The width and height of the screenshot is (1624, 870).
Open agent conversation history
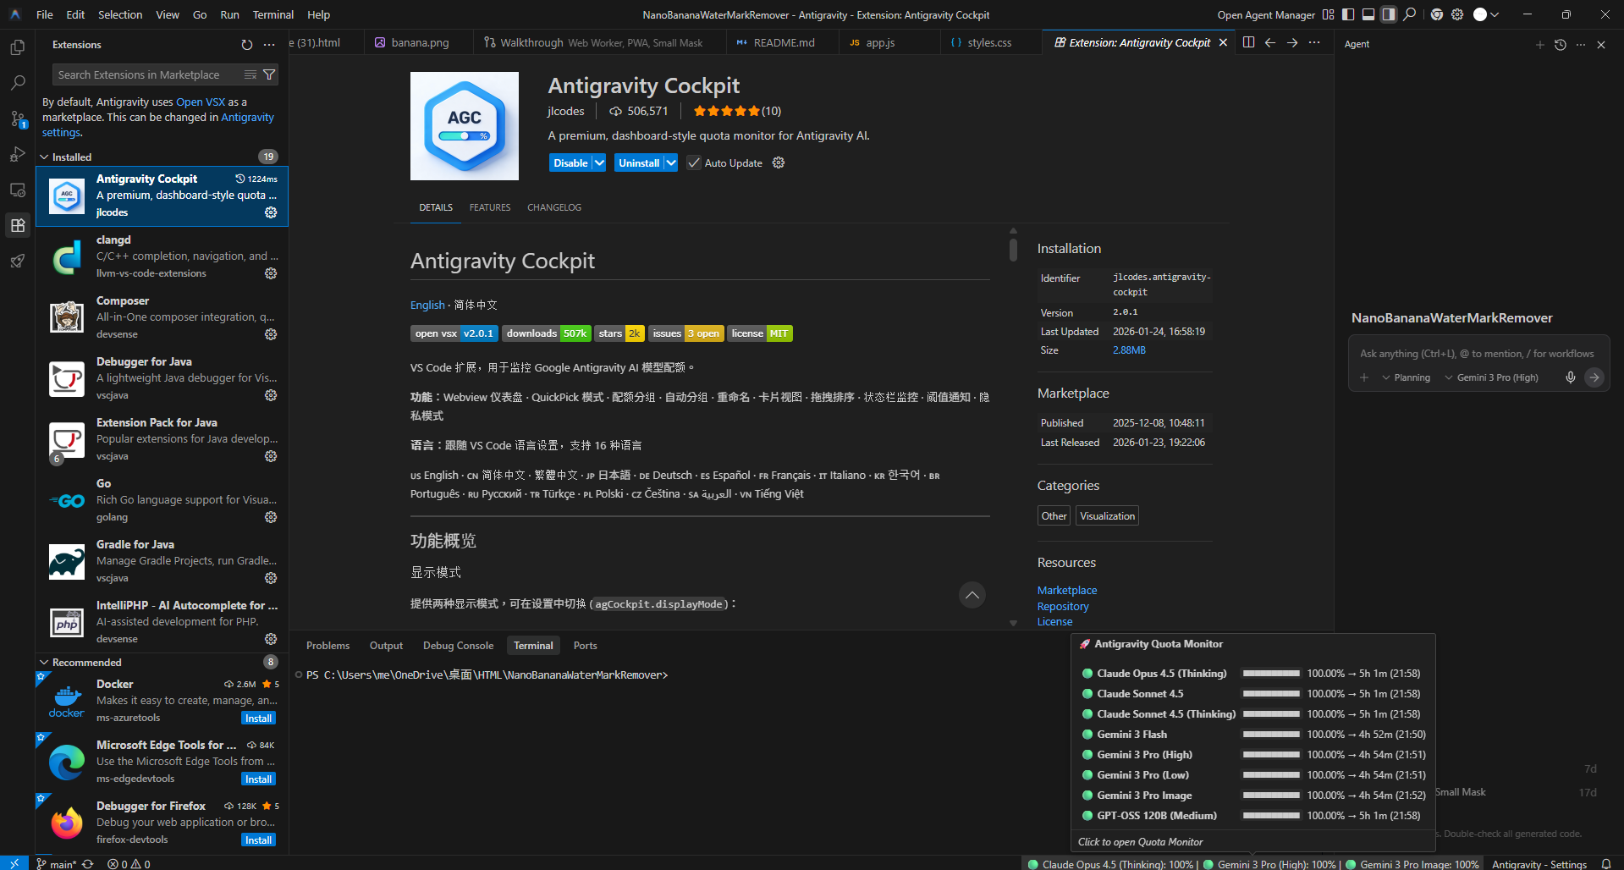(1561, 45)
